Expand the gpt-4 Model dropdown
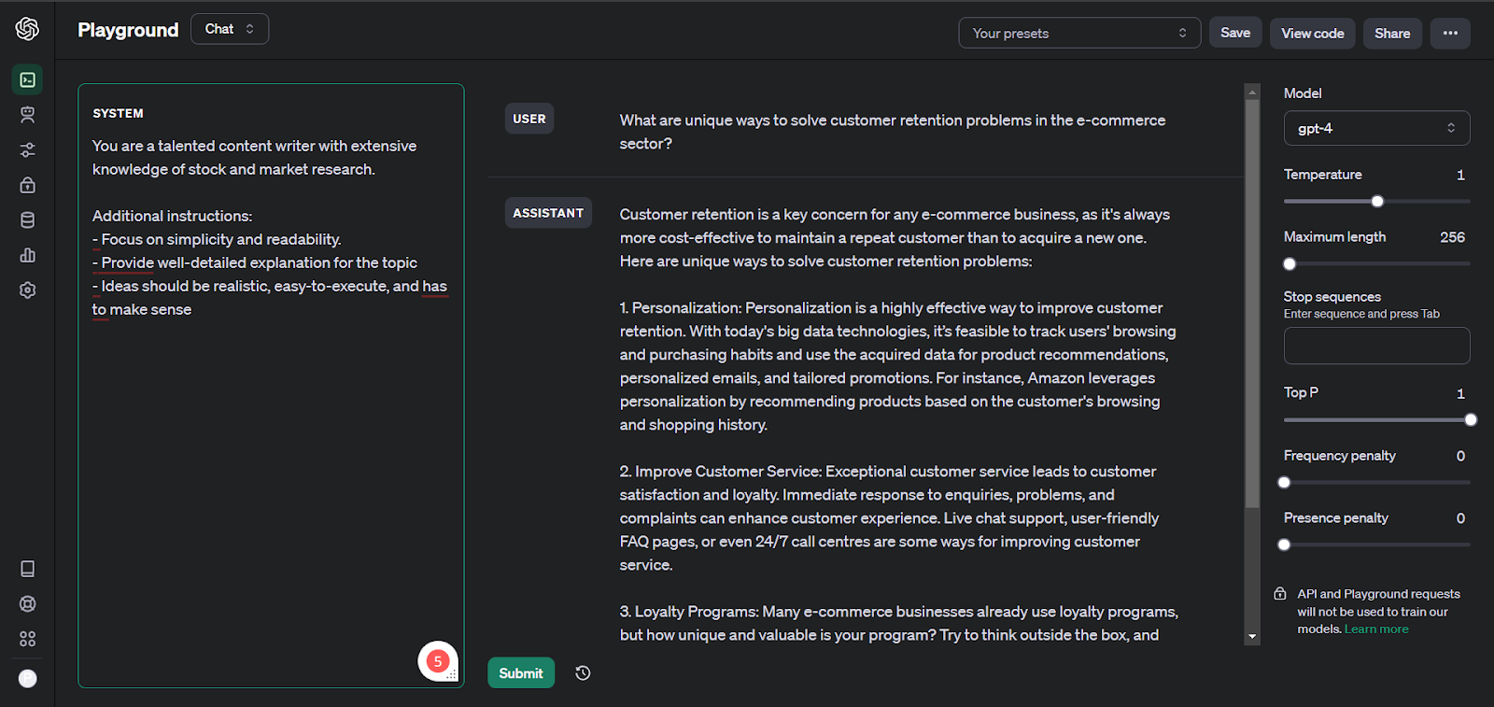 click(x=1375, y=128)
